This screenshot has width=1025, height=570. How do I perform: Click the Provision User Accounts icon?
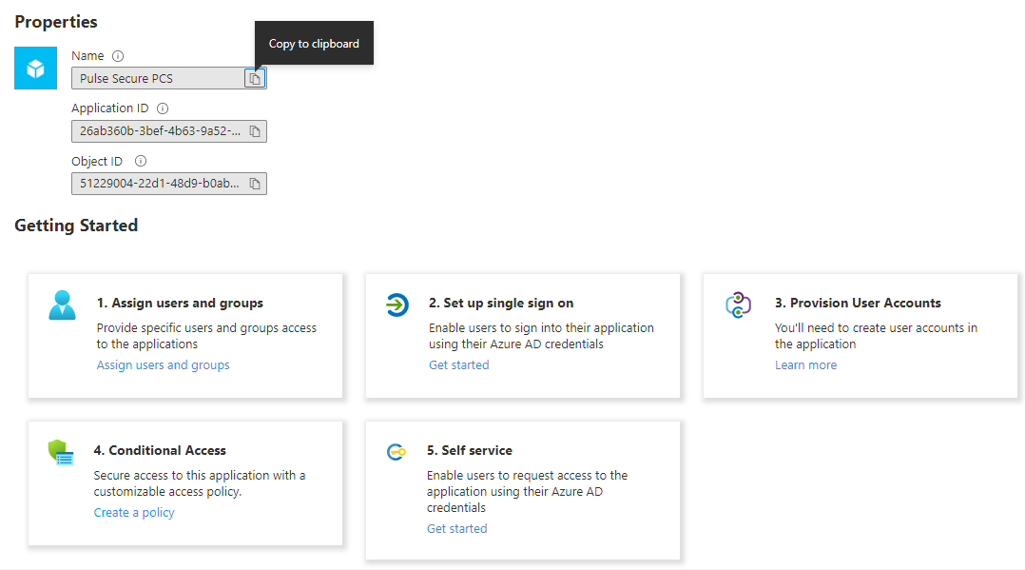click(739, 305)
